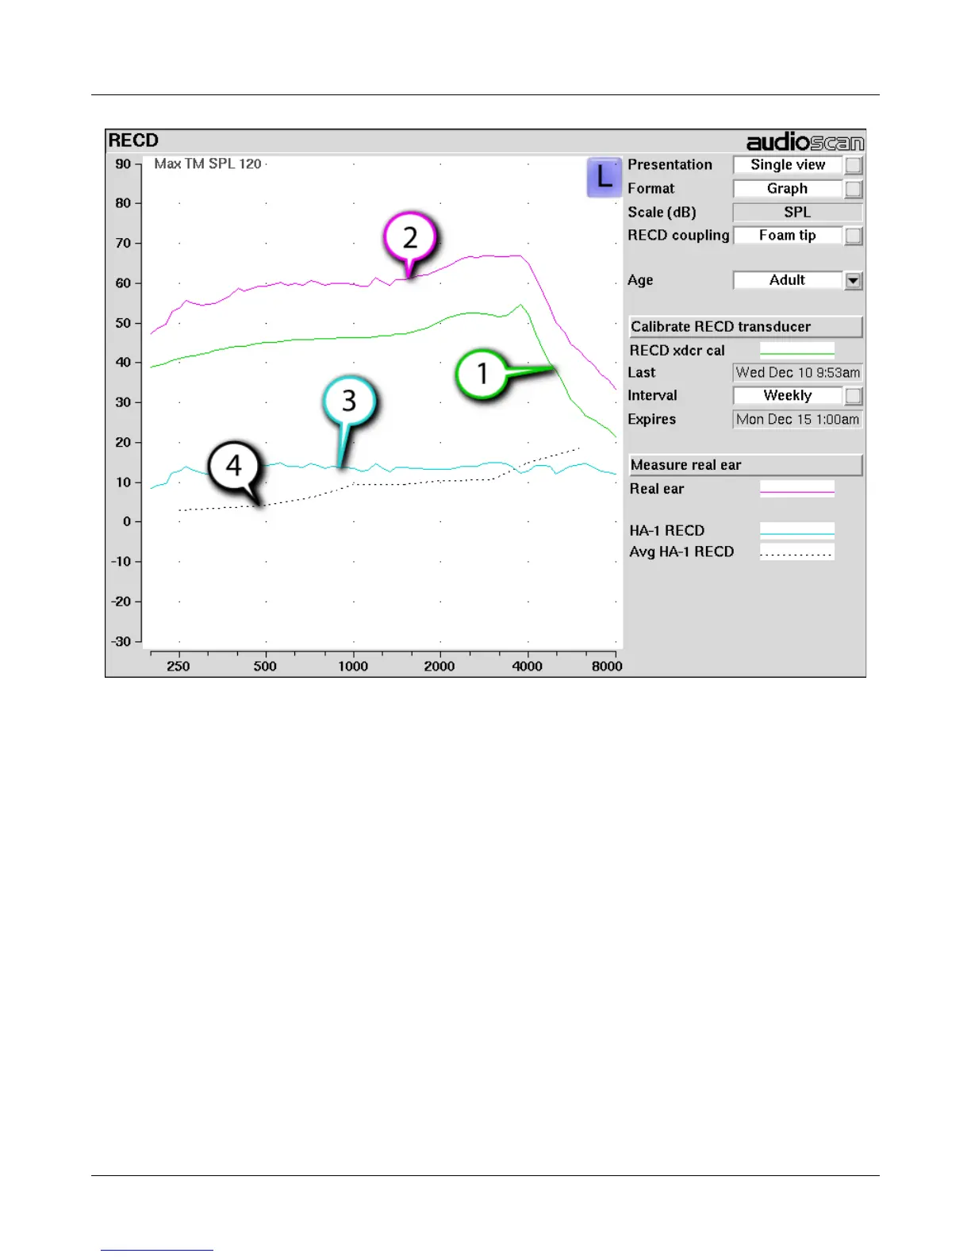Click the 250 frequency axis label
971x1257 pixels.
point(178,667)
